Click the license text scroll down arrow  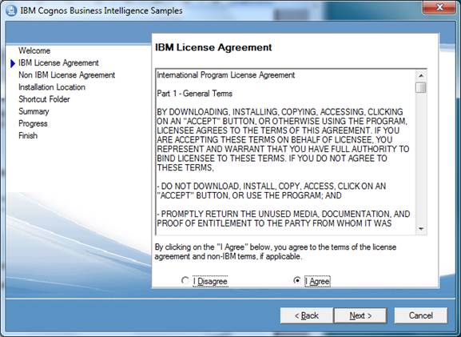tap(421, 229)
